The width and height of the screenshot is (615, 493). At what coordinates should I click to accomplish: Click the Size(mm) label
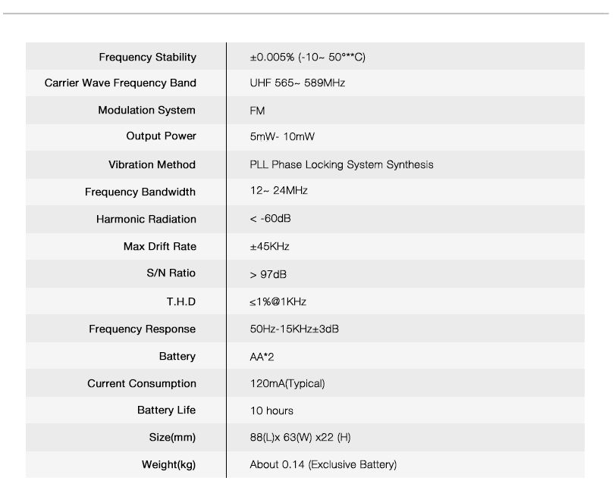pos(172,438)
